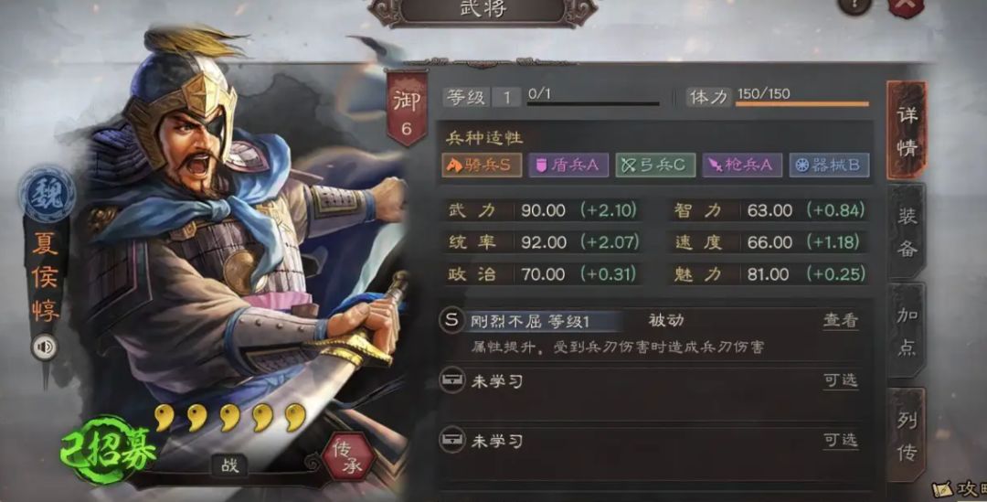Select the 详情 details tab
Viewport: 987px width, 502px height.
coord(907,131)
